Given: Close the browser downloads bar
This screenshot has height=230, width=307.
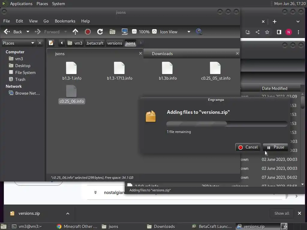Looking at the screenshot, I should click(x=300, y=213).
